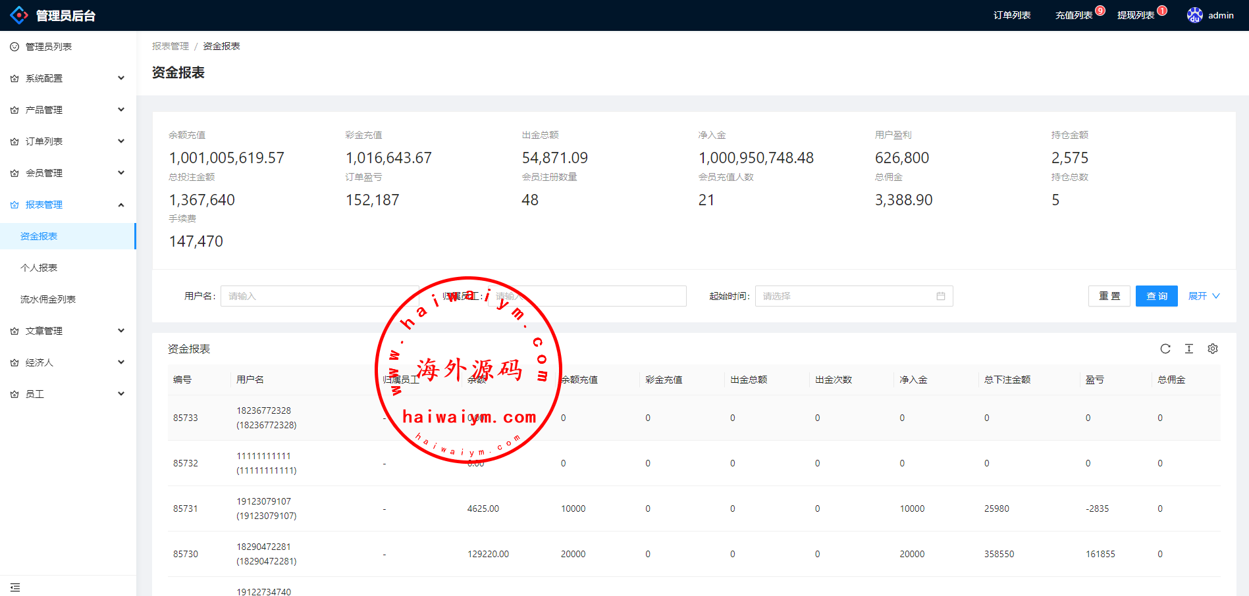1249x596 pixels.
Task: Expand the 会员管理 sidebar menu
Action: pyautogui.click(x=68, y=173)
